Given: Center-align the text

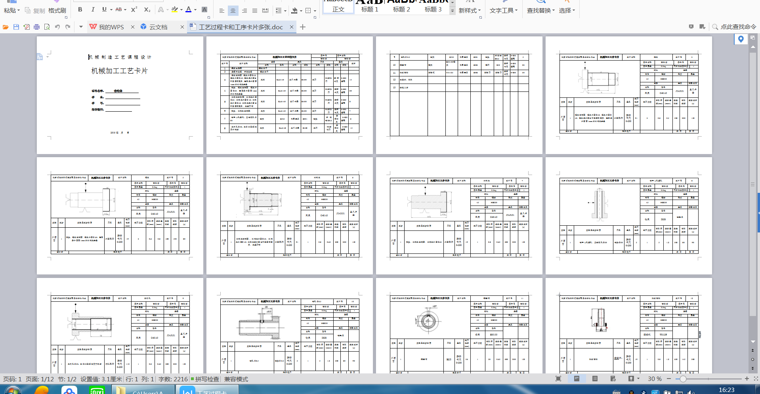Looking at the screenshot, I should 233,11.
